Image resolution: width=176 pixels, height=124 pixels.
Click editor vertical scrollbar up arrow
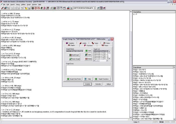131,12
